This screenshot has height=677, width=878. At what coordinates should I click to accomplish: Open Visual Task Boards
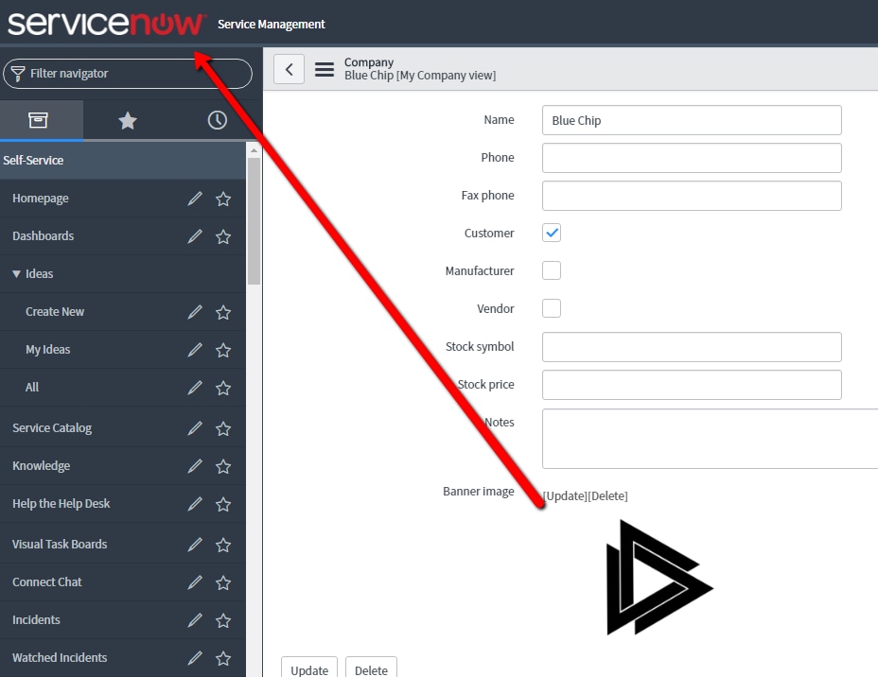pyautogui.click(x=60, y=544)
